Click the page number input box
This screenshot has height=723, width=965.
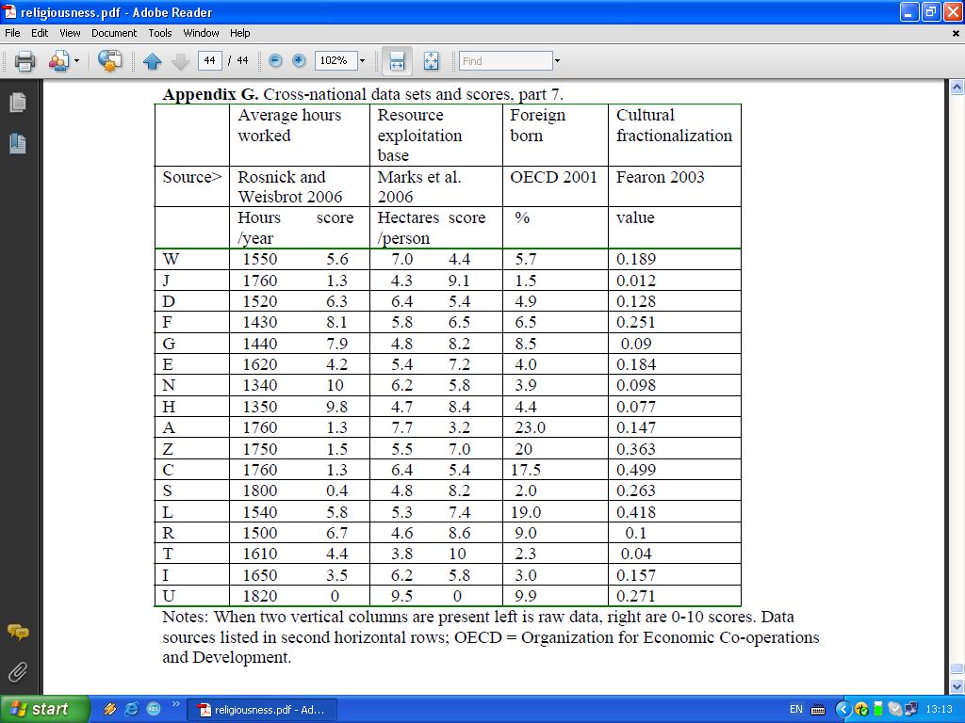tap(209, 61)
